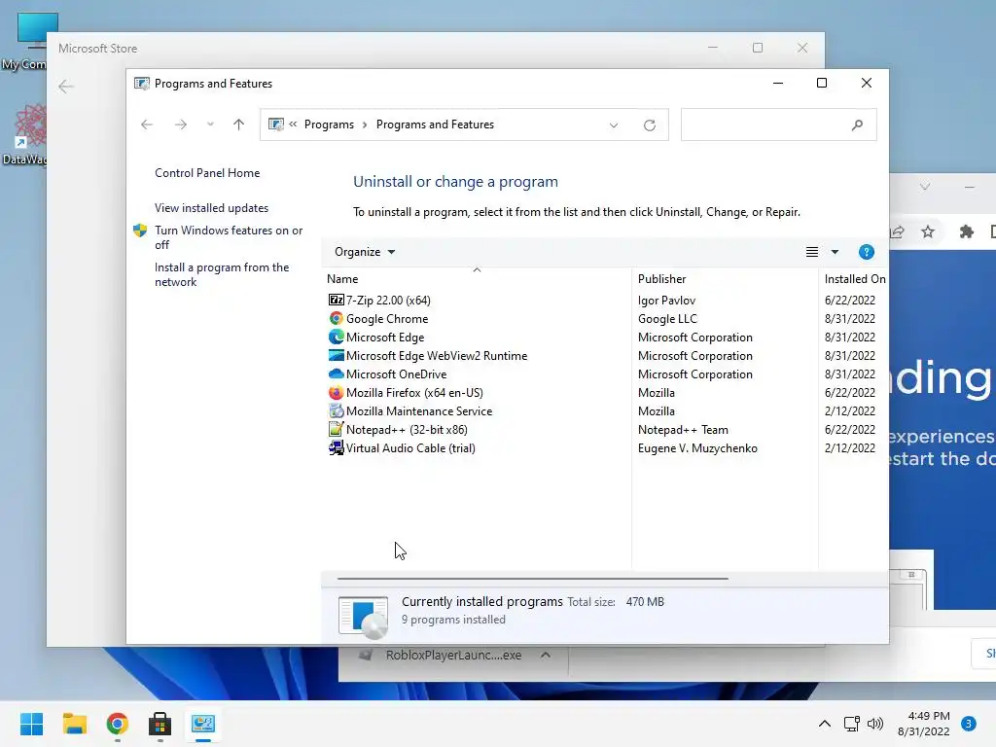Click the Windows Start button
Image resolution: width=996 pixels, height=747 pixels.
31,724
